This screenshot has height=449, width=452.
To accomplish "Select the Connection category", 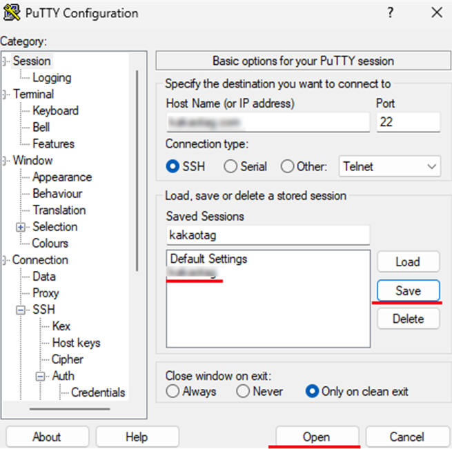I will [x=40, y=260].
